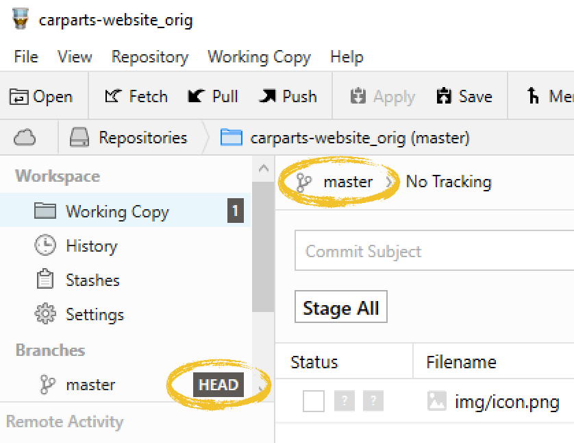Check the stage checkbox for img/icon.png
This screenshot has width=574, height=443.
(x=313, y=402)
